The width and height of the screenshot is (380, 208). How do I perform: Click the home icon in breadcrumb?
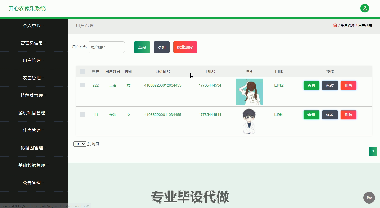pyautogui.click(x=335, y=25)
